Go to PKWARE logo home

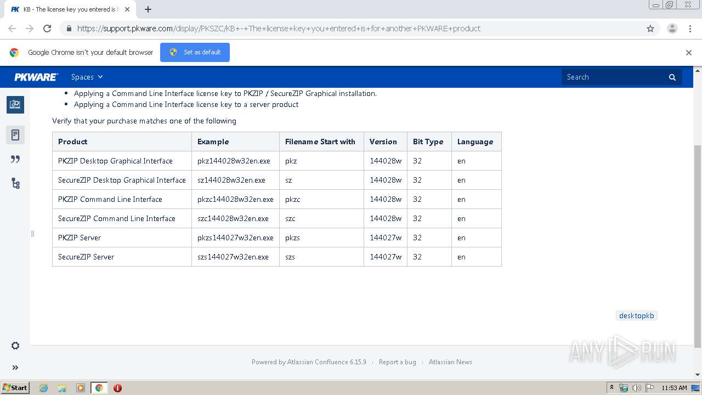36,77
